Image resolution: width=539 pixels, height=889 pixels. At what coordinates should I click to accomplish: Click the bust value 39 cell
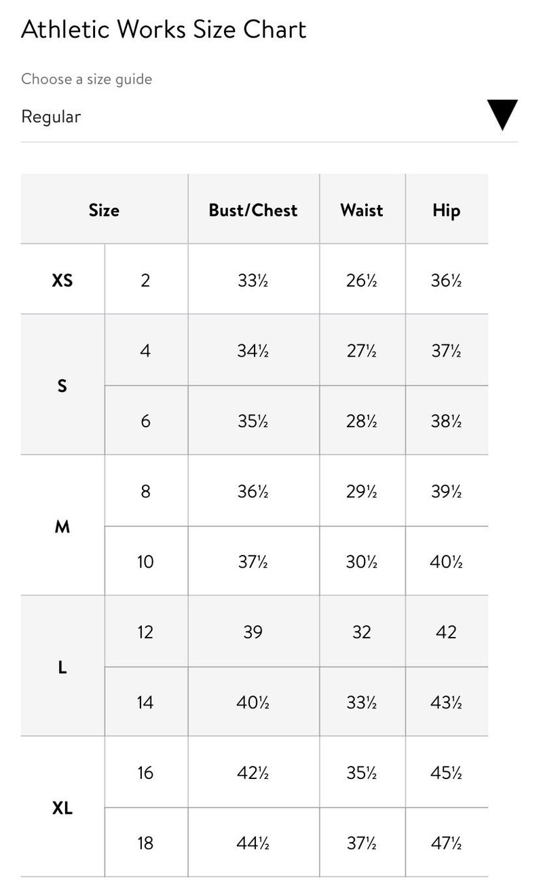[x=253, y=632]
